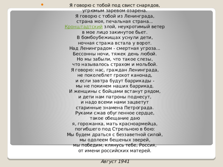Click the line 'И женщины с бойцами встанут рядом,'
Screen dimensions: 223x167
(x=115, y=92)
